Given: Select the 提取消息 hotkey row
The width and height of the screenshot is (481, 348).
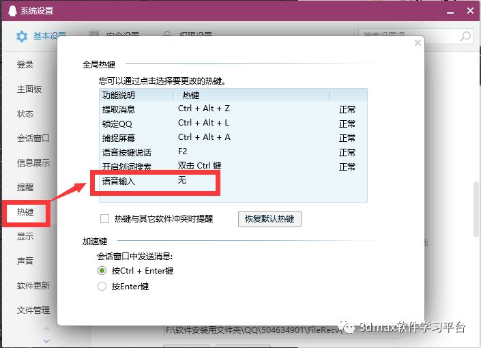Looking at the screenshot, I should pos(233,109).
